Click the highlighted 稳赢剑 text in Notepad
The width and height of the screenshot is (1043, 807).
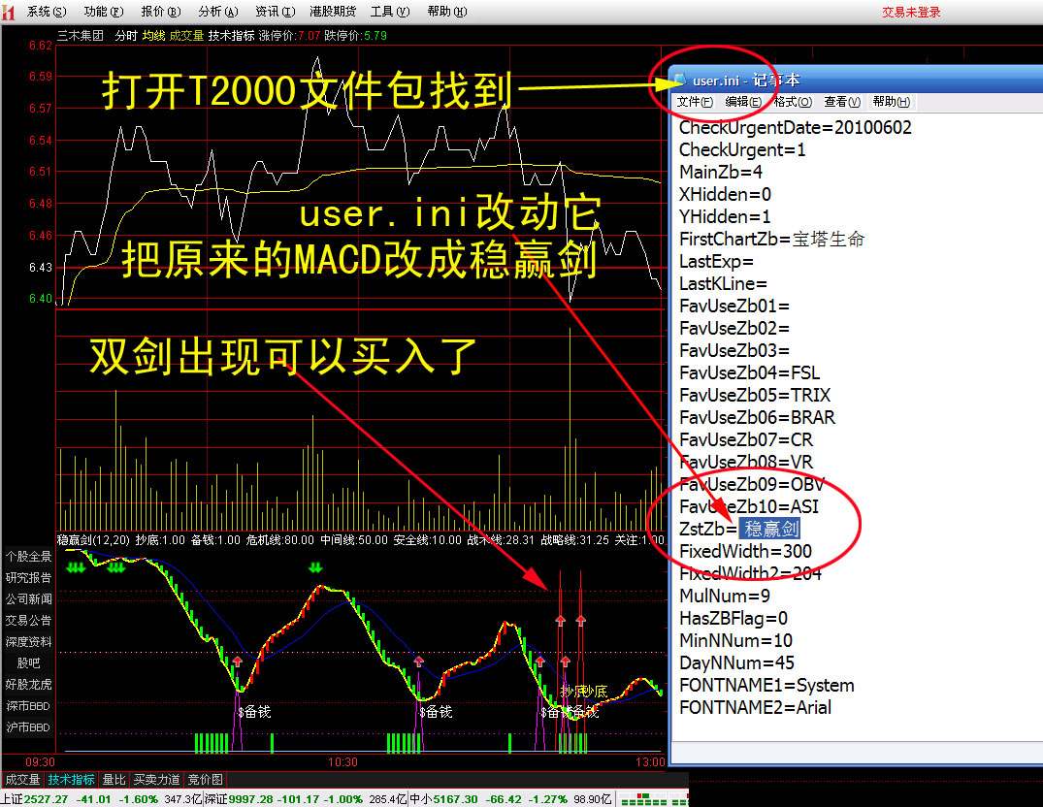(x=770, y=530)
